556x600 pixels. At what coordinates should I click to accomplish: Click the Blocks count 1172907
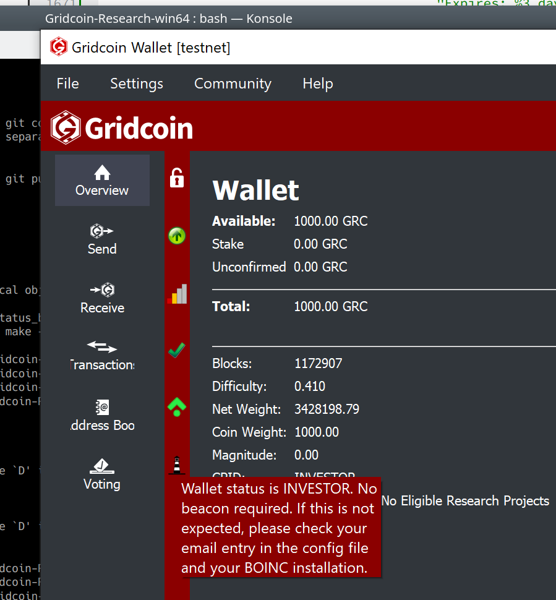[x=318, y=364]
